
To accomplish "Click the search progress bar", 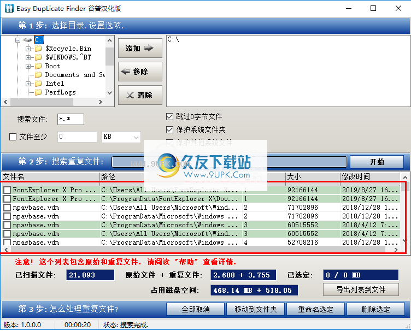I will 229,162.
